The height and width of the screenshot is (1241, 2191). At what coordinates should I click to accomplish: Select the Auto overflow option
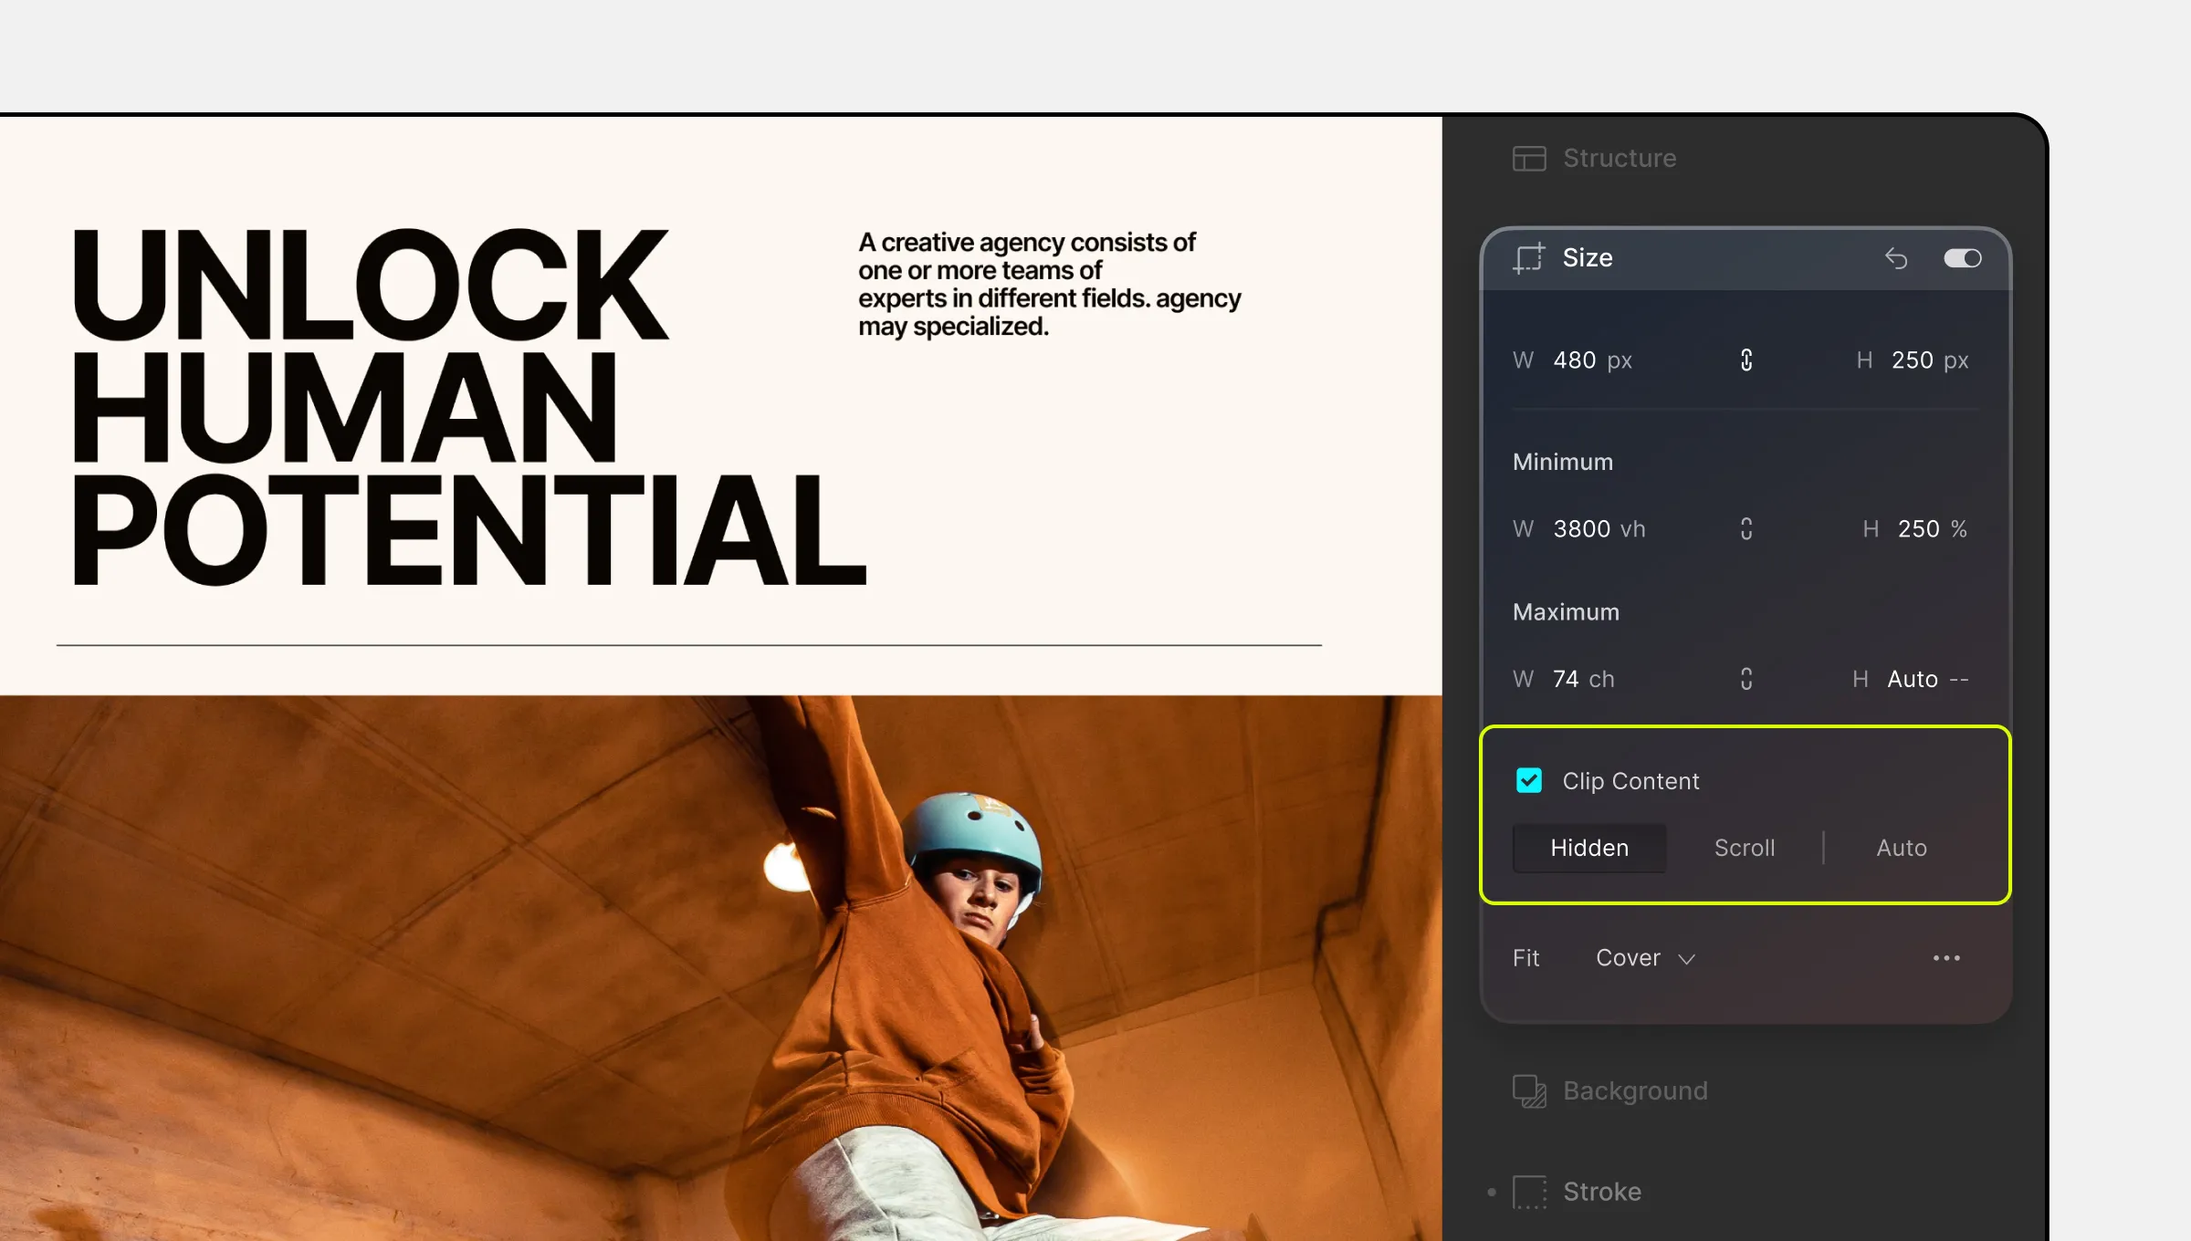[x=1899, y=845]
